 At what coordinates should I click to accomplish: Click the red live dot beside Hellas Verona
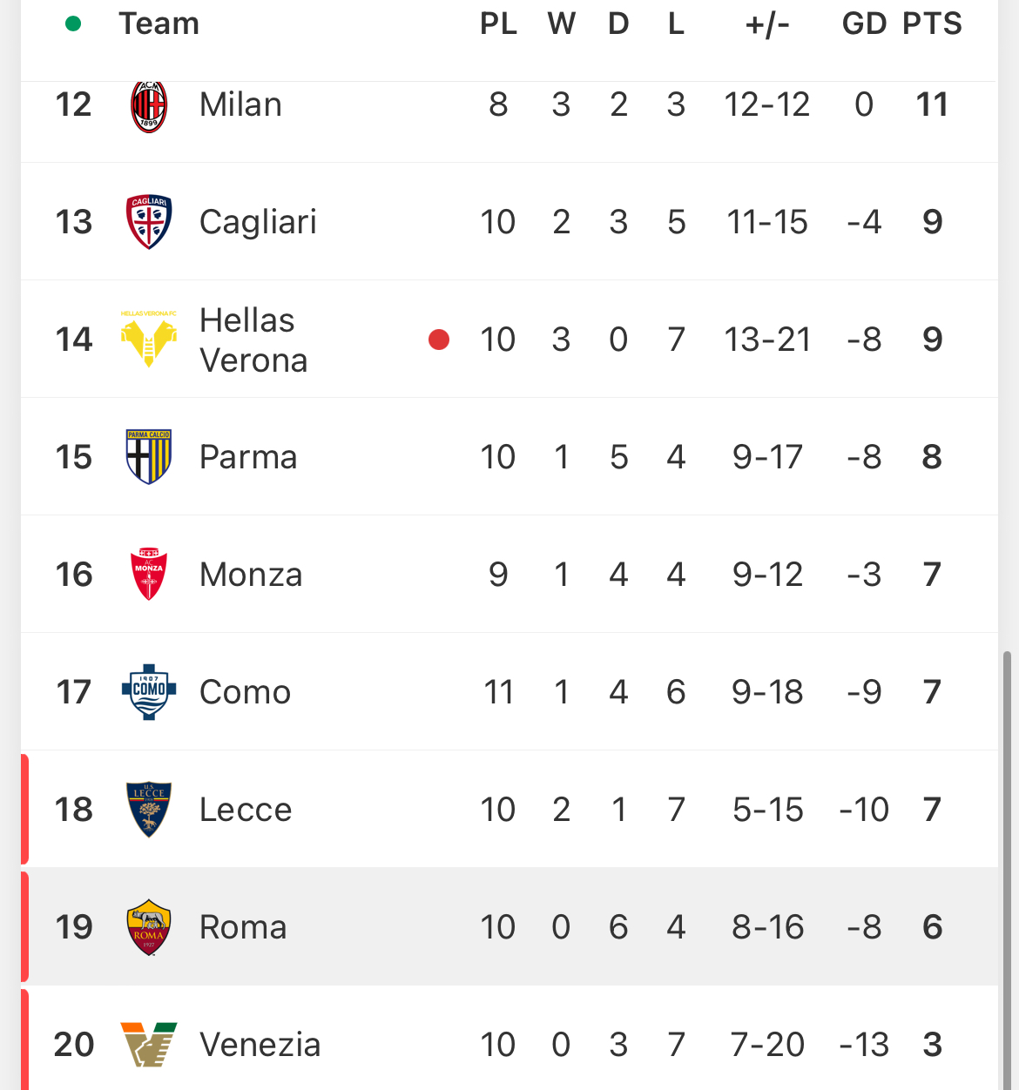[439, 339]
